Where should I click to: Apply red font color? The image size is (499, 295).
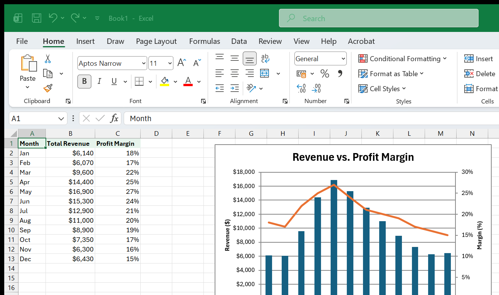click(x=188, y=81)
